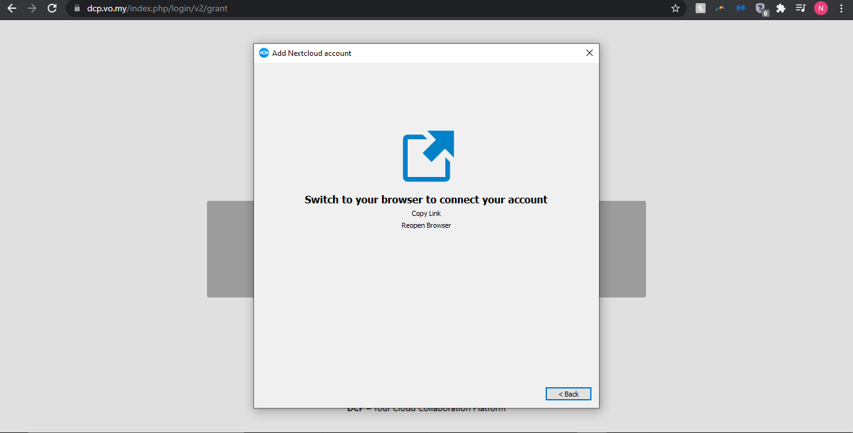
Task: Open Chrome's three-dot menu
Action: (x=841, y=9)
